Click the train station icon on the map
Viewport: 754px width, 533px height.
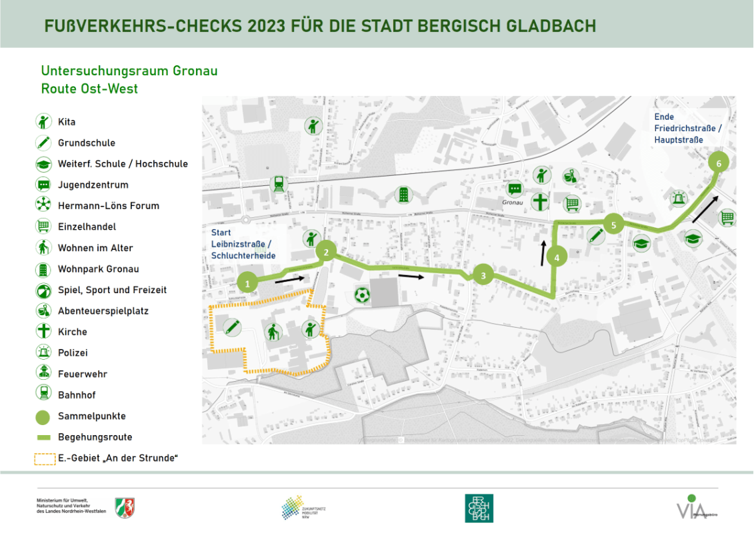tap(277, 184)
